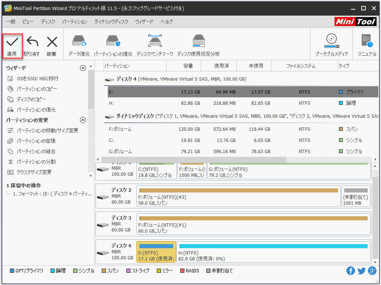Undo the last operation via 取り消す icon

(x=33, y=45)
